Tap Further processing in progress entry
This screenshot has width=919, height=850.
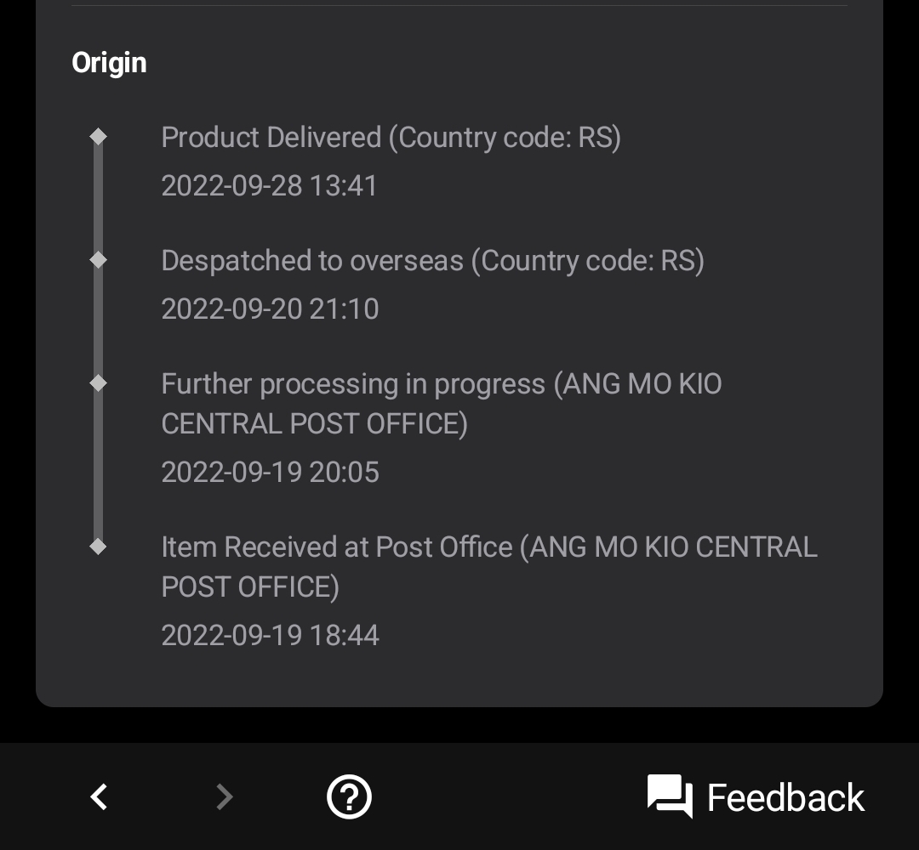click(442, 404)
